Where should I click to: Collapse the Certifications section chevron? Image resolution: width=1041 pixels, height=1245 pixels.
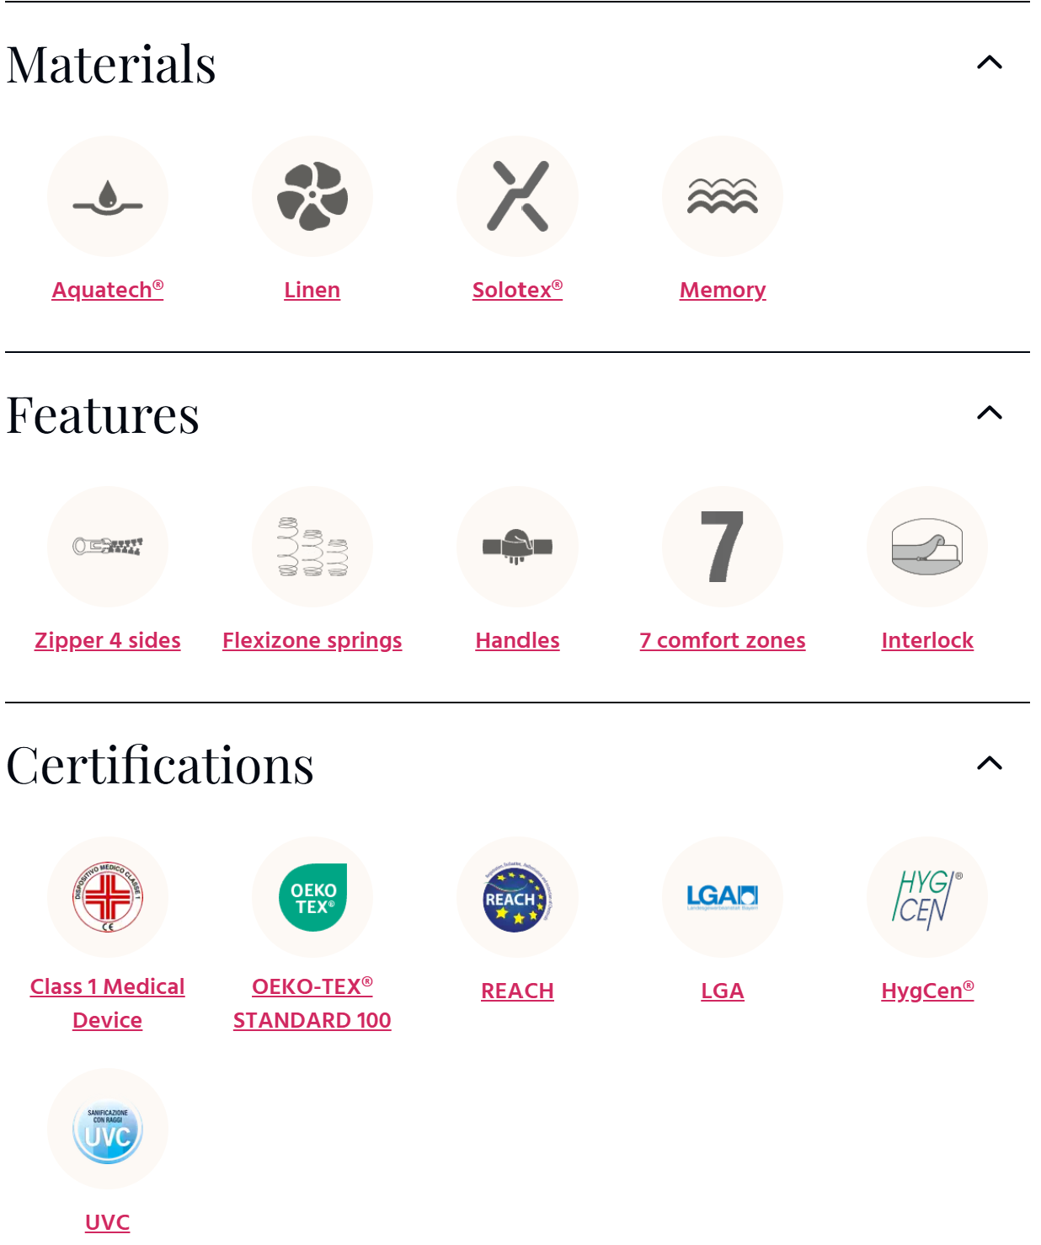[x=990, y=763]
